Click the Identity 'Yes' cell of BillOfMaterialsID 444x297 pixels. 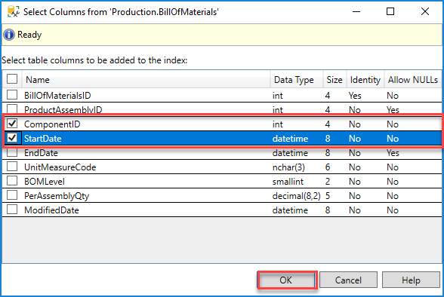355,96
